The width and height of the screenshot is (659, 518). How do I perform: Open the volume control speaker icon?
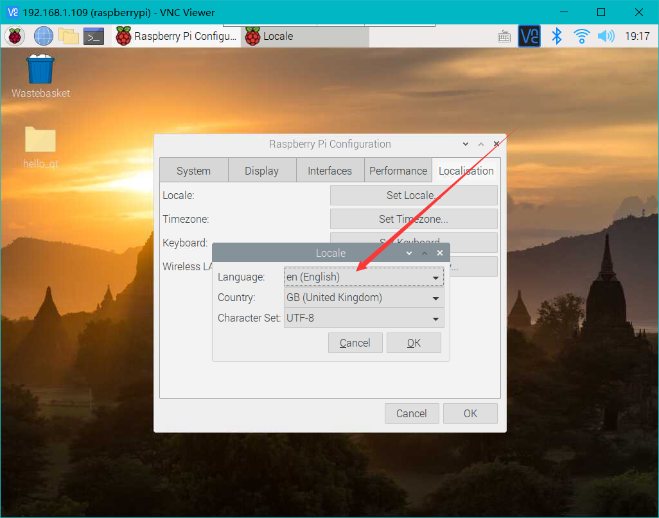click(x=605, y=36)
